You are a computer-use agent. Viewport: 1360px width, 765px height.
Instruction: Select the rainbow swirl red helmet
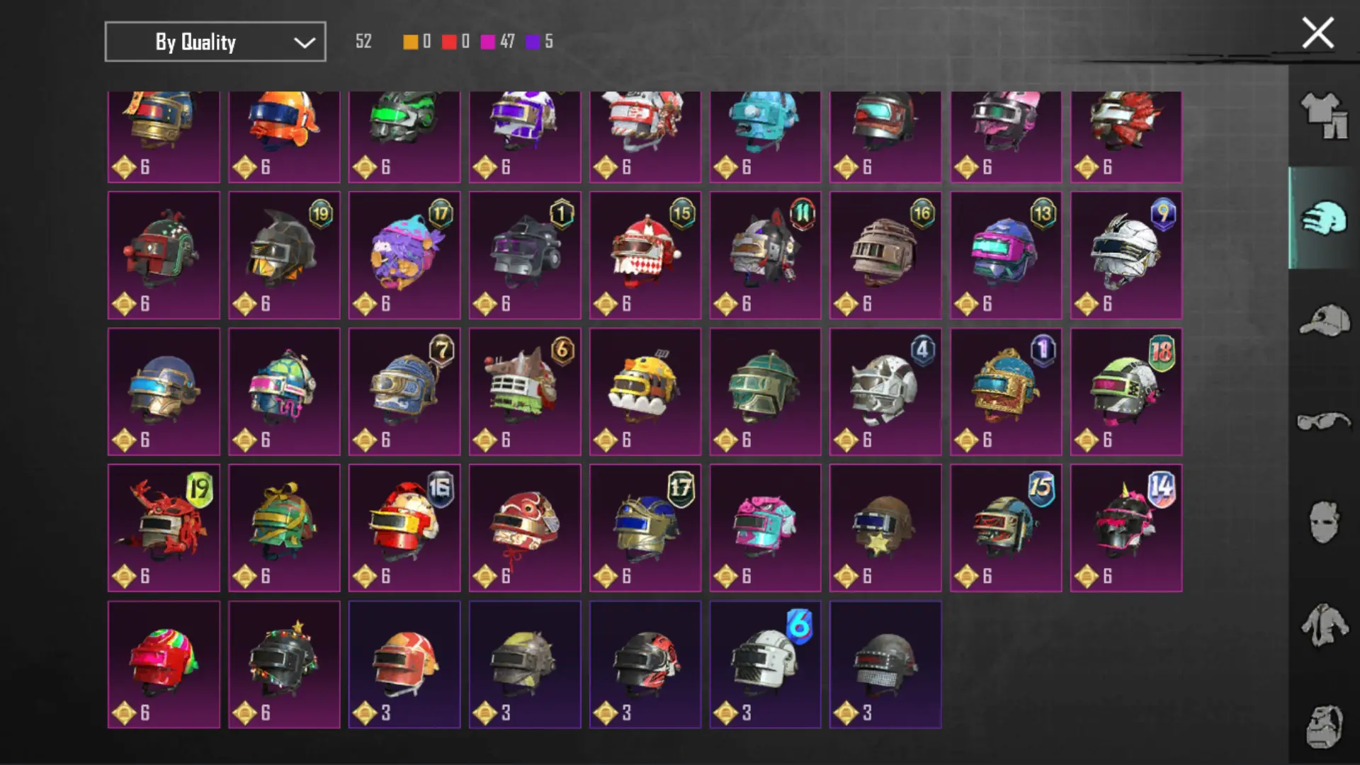[x=164, y=664]
